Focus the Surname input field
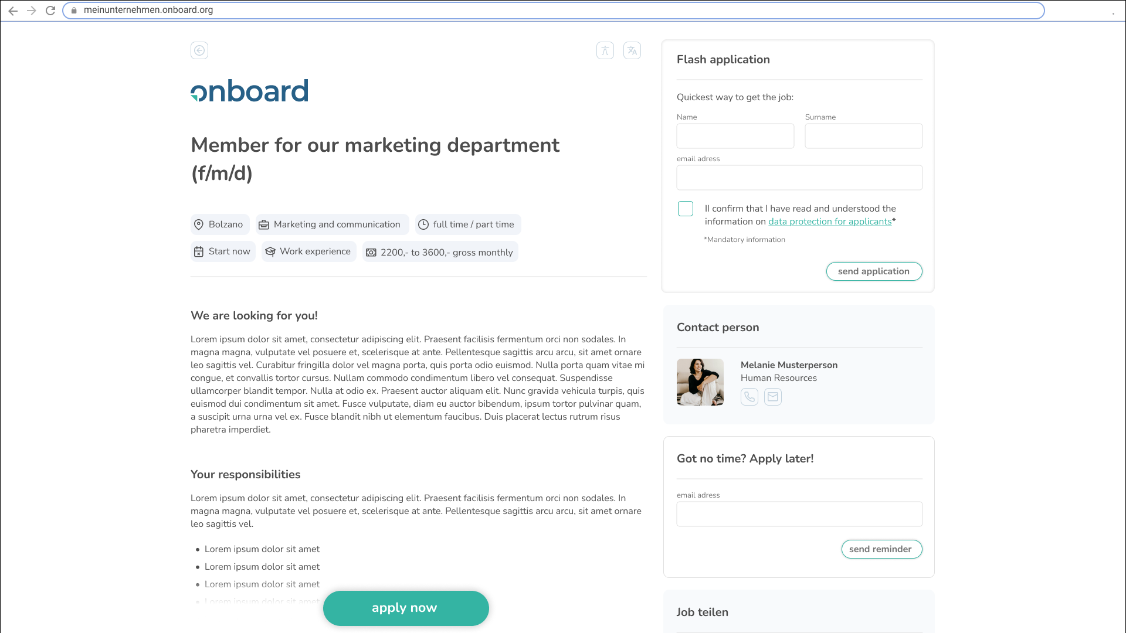This screenshot has height=633, width=1126. [x=863, y=136]
